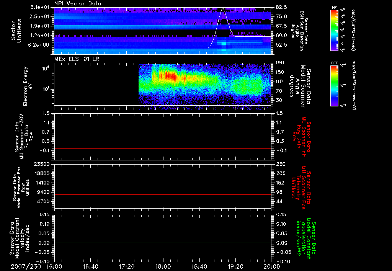The height and width of the screenshot is (271, 392).
Task: Click the 18:00 time tick label
Action: 163,266
